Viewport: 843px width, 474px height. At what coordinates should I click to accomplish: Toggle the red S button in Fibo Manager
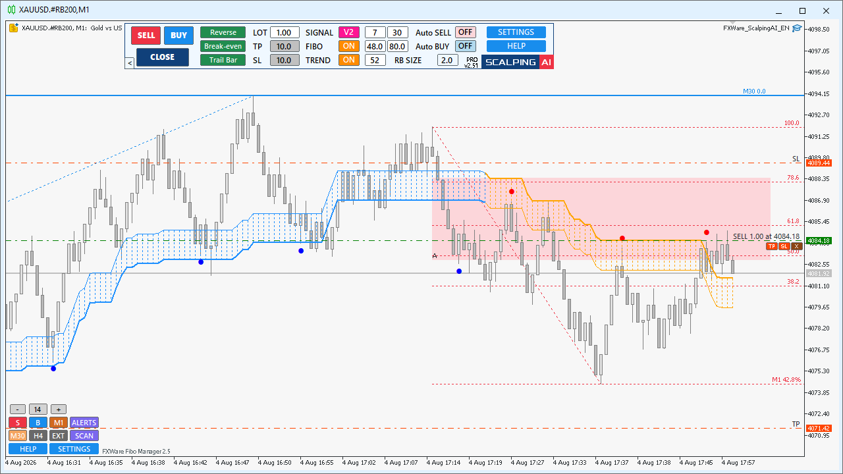pos(17,423)
